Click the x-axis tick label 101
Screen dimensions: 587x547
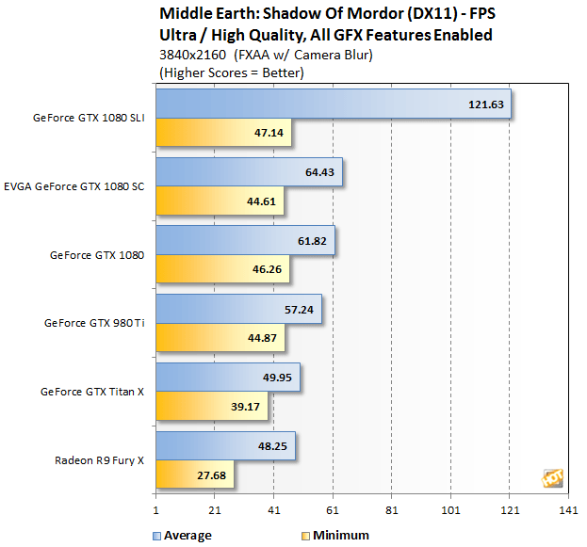tap(450, 510)
